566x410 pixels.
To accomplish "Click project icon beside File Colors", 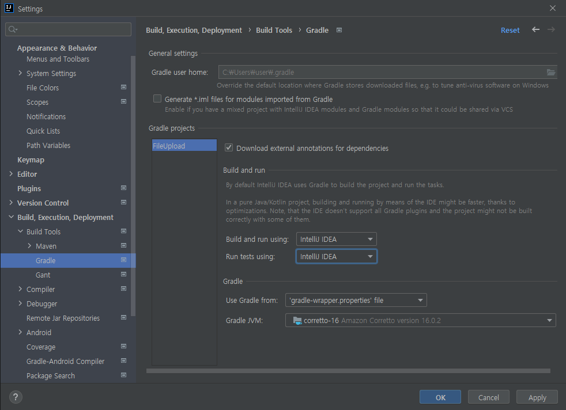I will pos(123,88).
